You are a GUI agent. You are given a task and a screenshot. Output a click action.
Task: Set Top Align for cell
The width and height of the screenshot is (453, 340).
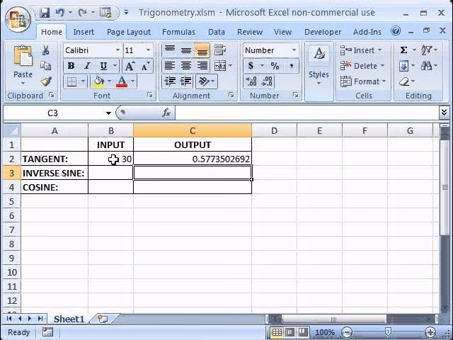[x=170, y=50]
